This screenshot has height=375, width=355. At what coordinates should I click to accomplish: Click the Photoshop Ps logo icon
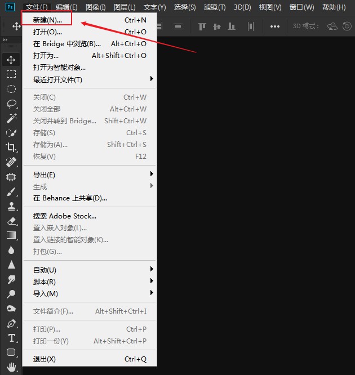(x=10, y=7)
